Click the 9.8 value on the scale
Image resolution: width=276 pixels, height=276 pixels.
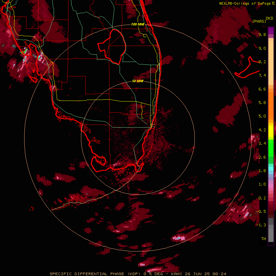(262, 34)
